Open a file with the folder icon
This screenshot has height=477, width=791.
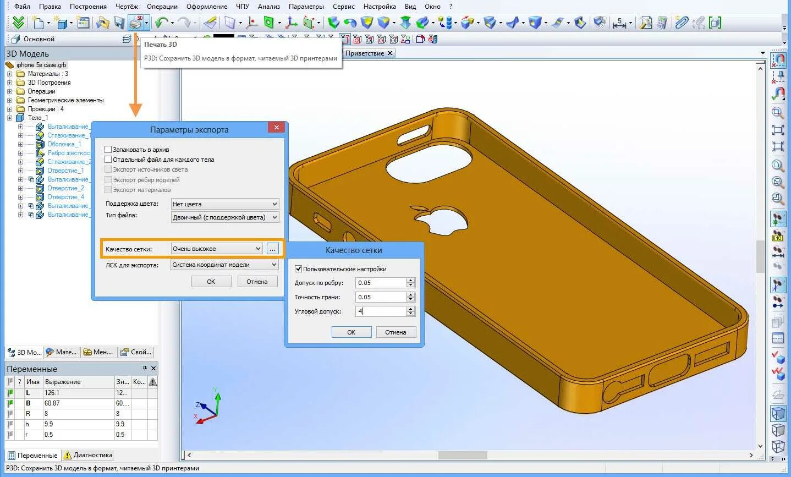coord(102,23)
